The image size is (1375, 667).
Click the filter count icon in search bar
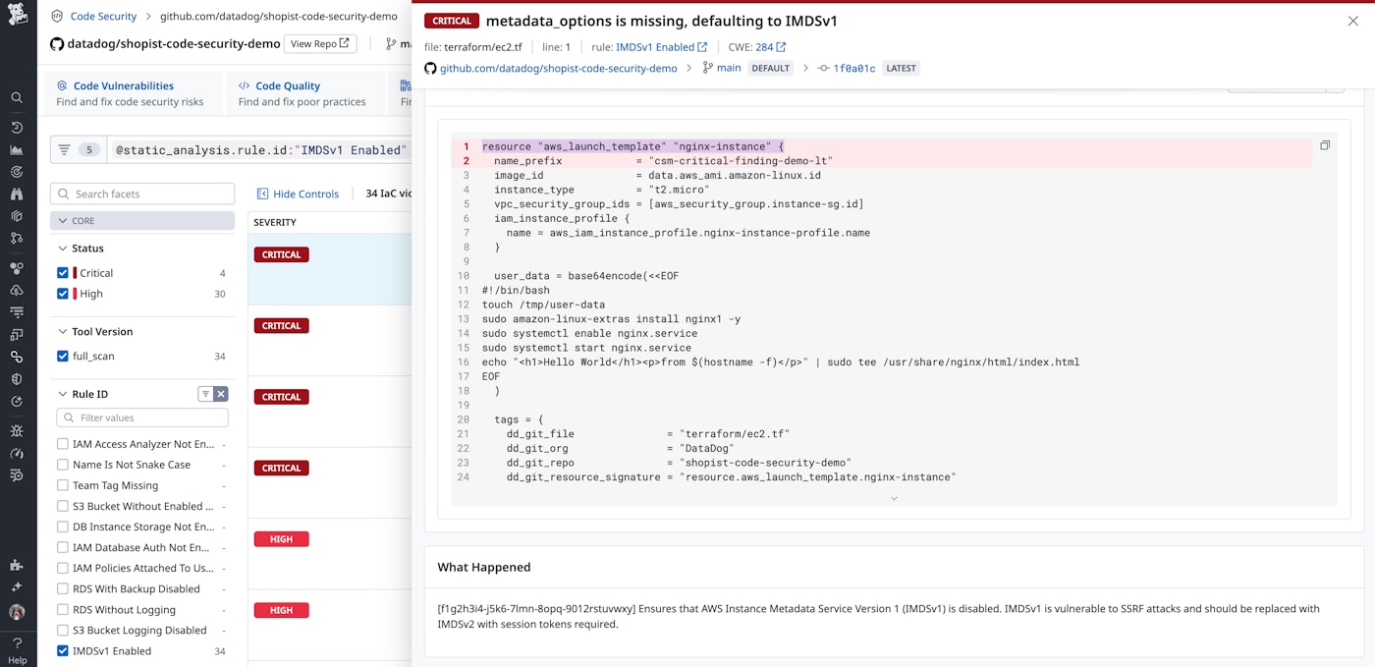(78, 149)
